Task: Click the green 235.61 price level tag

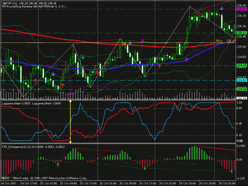Action: tap(242, 33)
